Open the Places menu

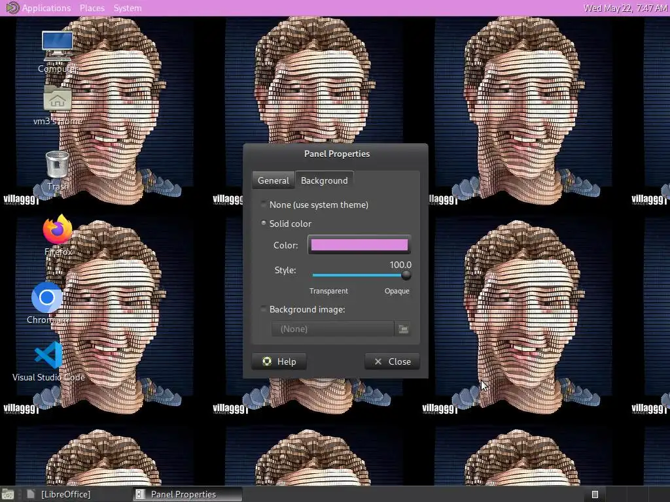click(92, 8)
